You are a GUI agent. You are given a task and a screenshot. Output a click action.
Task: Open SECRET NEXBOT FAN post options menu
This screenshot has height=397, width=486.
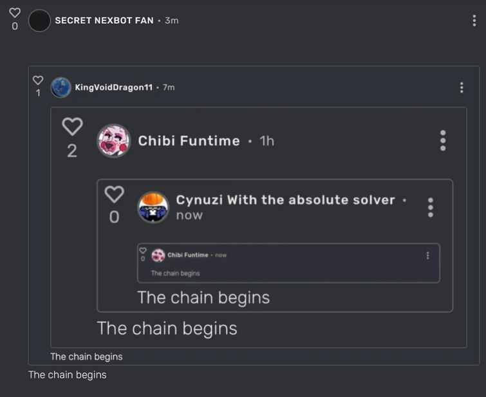pyautogui.click(x=474, y=21)
